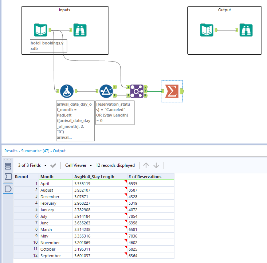Select the August month cell
Image resolution: width=267 pixels, height=263 pixels.
pos(56,190)
